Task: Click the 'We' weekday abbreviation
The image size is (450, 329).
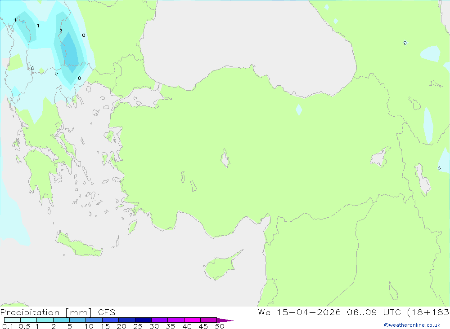Action: tap(264, 312)
